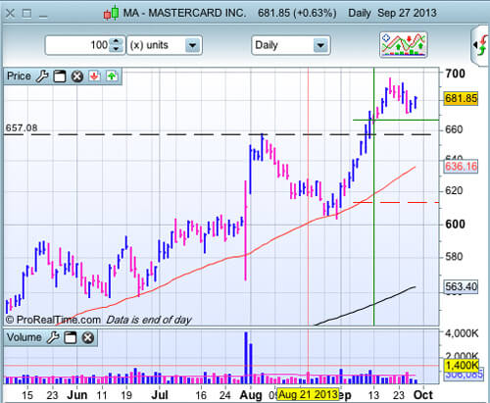Close the Volume panel with X icon
The image size is (490, 403).
pyautogui.click(x=87, y=337)
